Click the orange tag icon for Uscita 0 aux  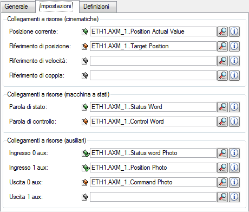click(x=84, y=183)
